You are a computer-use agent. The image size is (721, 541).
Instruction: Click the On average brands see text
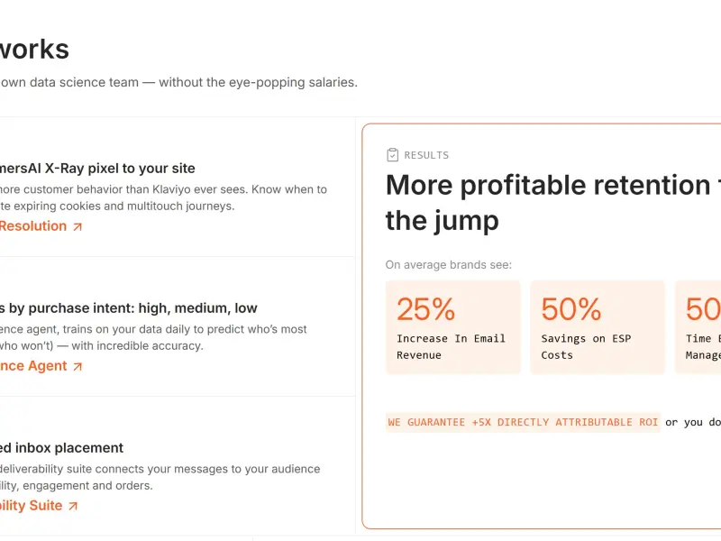448,265
